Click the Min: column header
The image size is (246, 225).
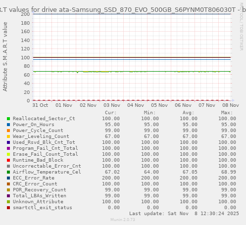149,113
